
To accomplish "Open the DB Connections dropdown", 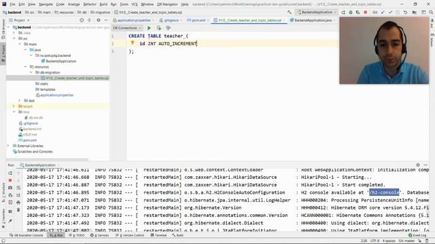I will [127, 28].
